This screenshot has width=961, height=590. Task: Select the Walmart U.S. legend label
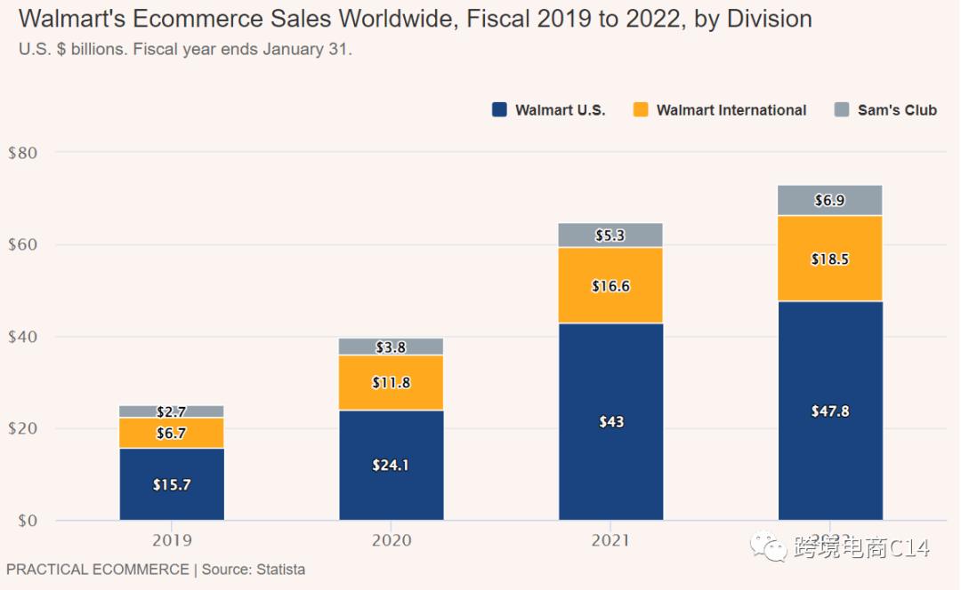point(561,110)
